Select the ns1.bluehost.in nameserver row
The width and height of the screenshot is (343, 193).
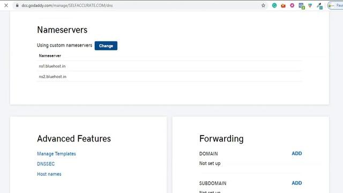pyautogui.click(x=169, y=66)
